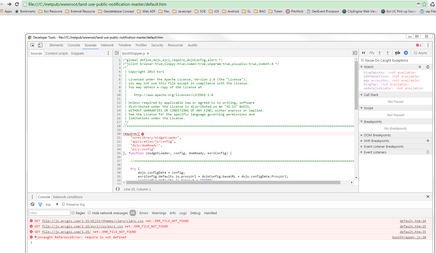Click the pause on exceptions icon
This screenshot has width=436, height=253.
coord(406,53)
